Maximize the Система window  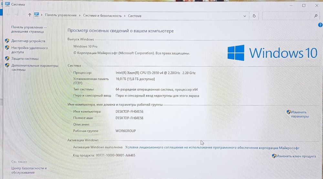coord(304,5)
